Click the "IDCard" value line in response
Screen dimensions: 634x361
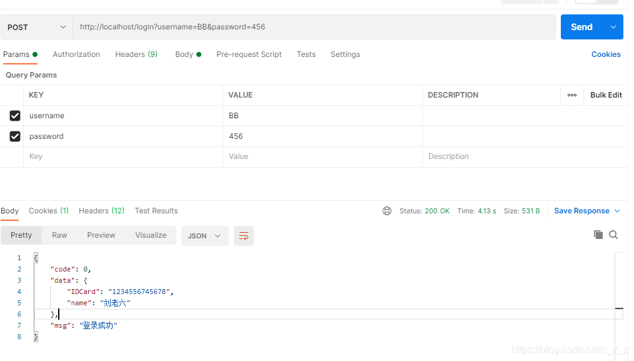coord(120,292)
